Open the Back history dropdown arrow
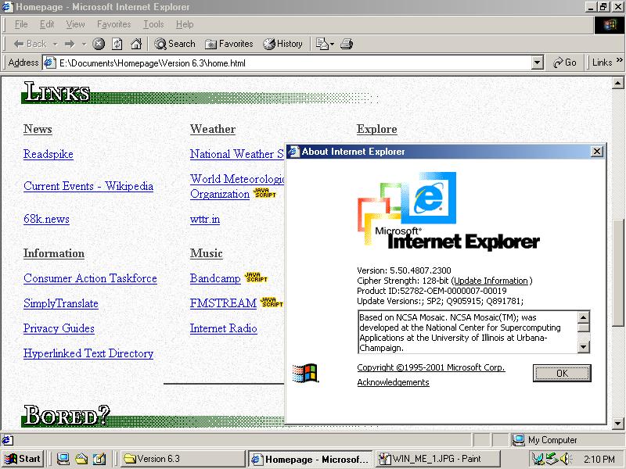626x469 pixels. (56, 45)
